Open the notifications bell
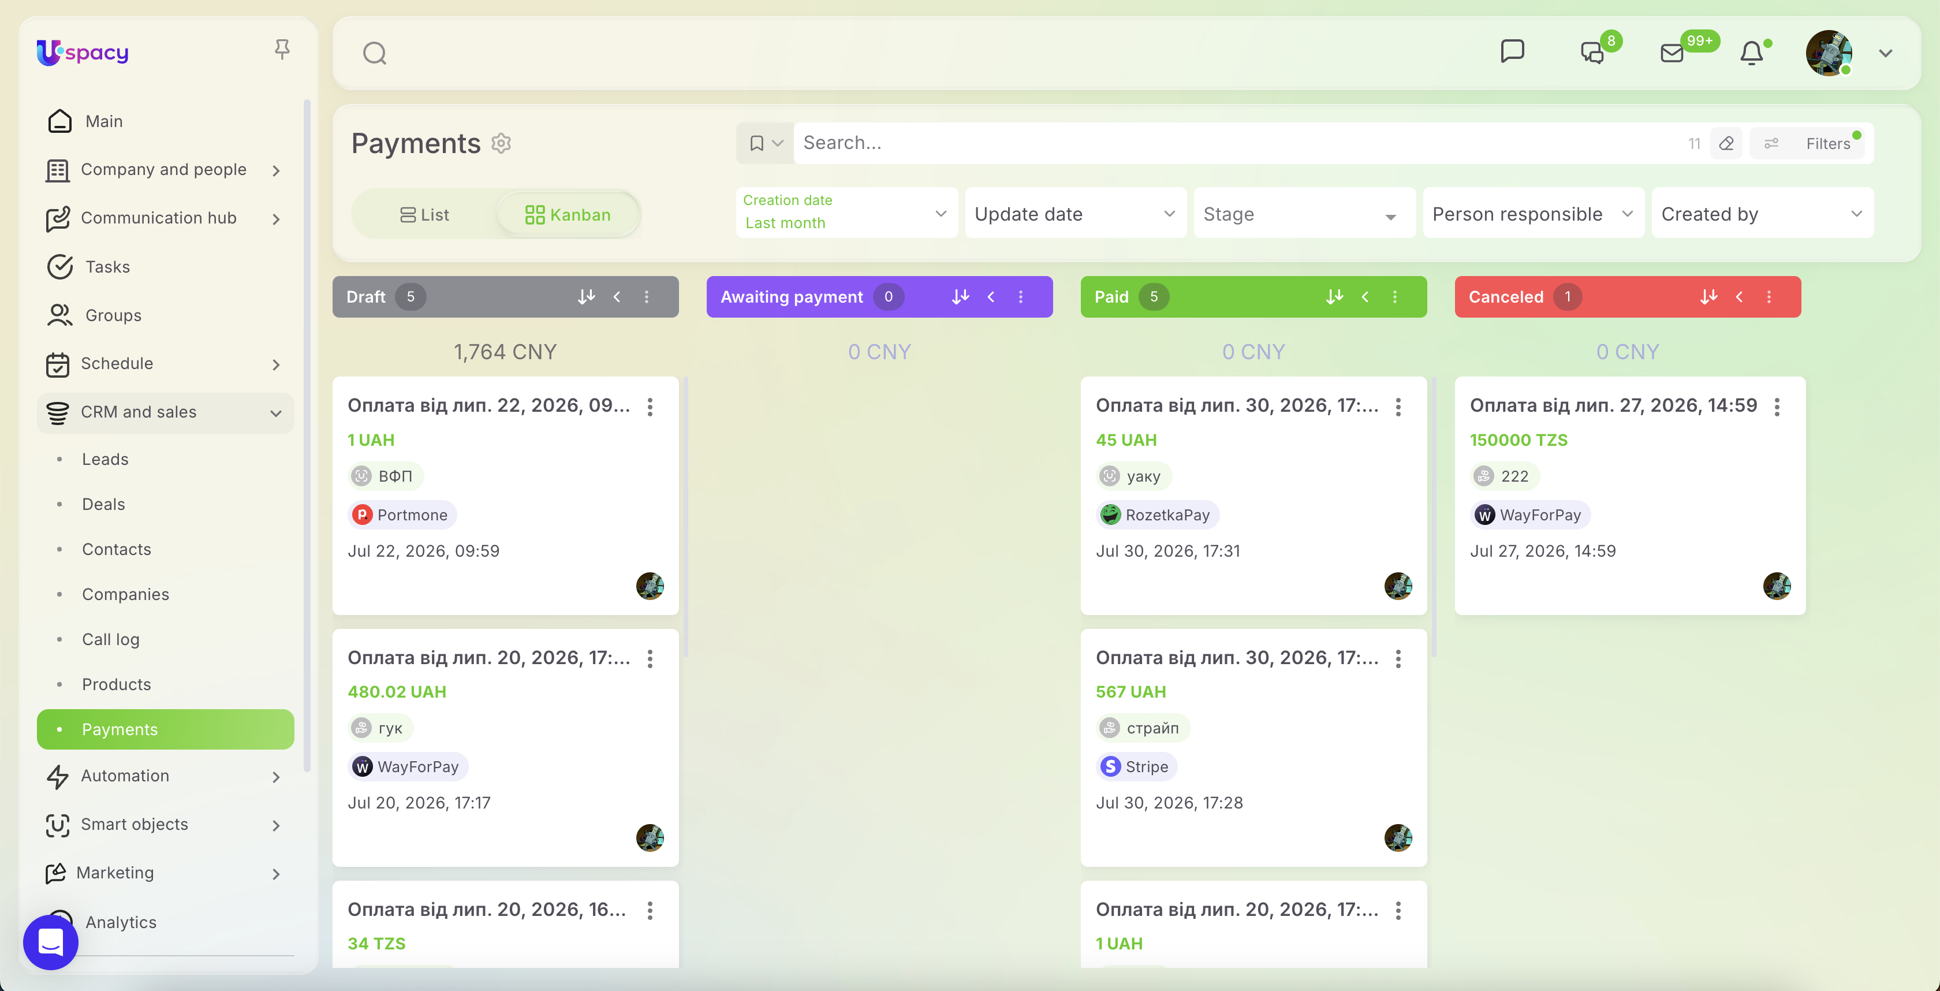The height and width of the screenshot is (991, 1940). pos(1752,53)
